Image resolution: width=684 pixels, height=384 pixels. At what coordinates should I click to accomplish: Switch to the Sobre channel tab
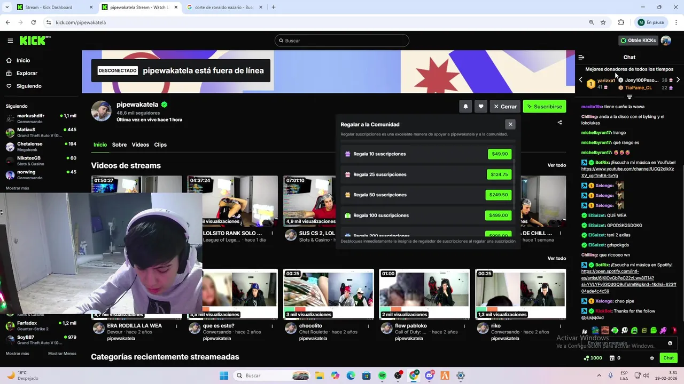coord(119,145)
